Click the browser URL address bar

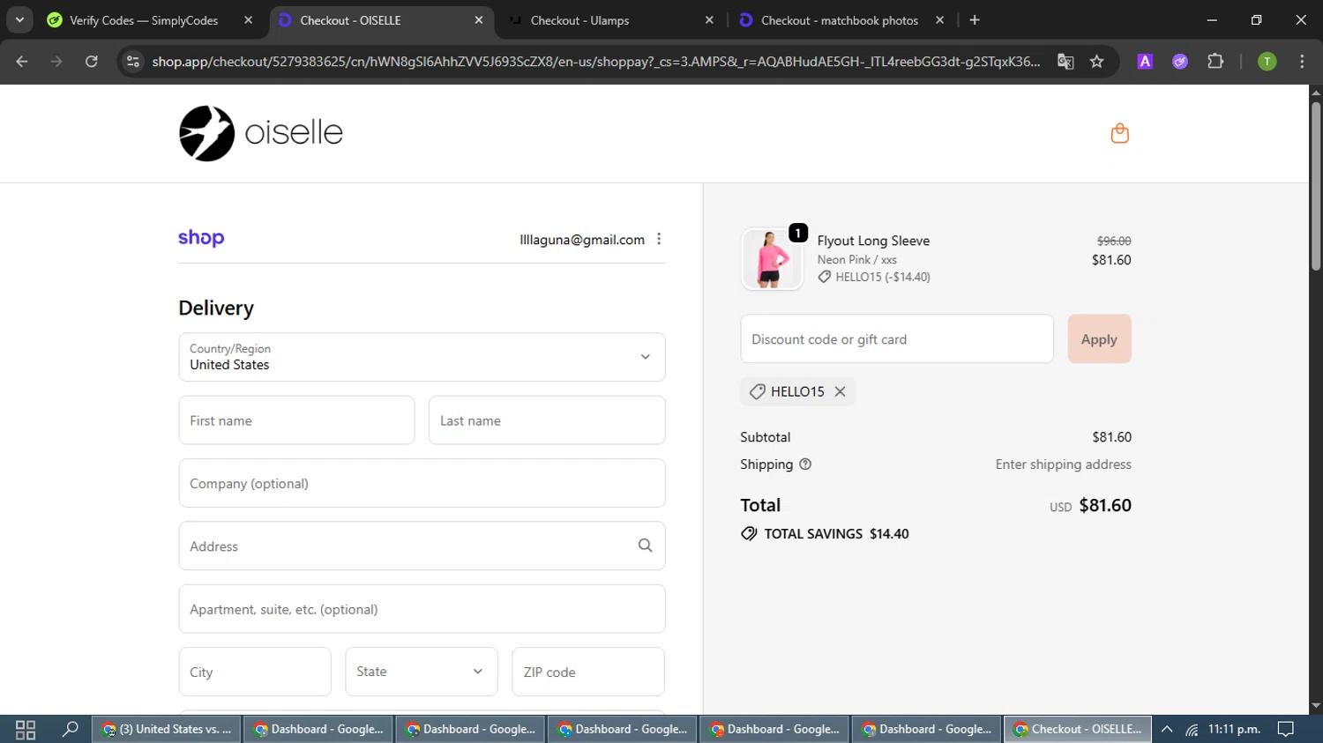pyautogui.click(x=595, y=61)
